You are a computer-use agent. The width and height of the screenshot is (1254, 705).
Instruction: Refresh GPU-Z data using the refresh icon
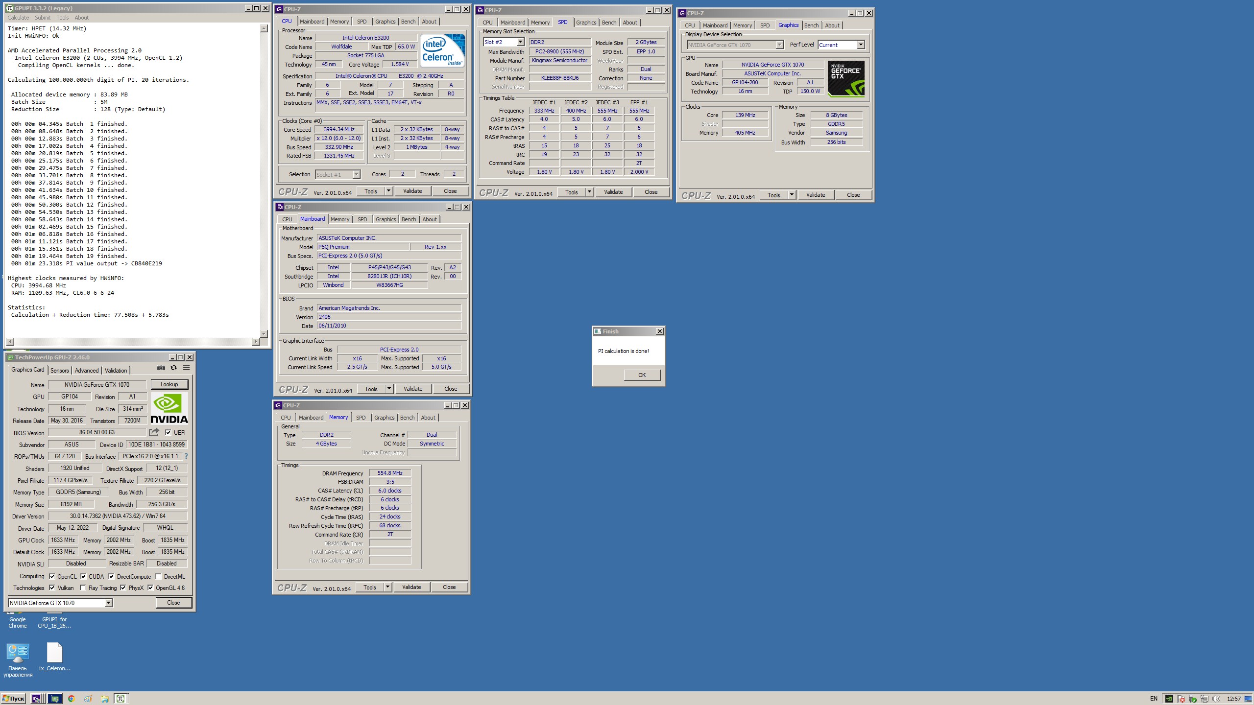coord(173,368)
